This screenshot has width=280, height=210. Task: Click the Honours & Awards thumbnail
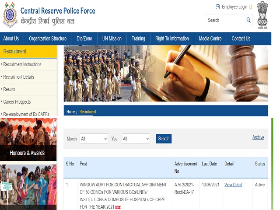click(28, 140)
